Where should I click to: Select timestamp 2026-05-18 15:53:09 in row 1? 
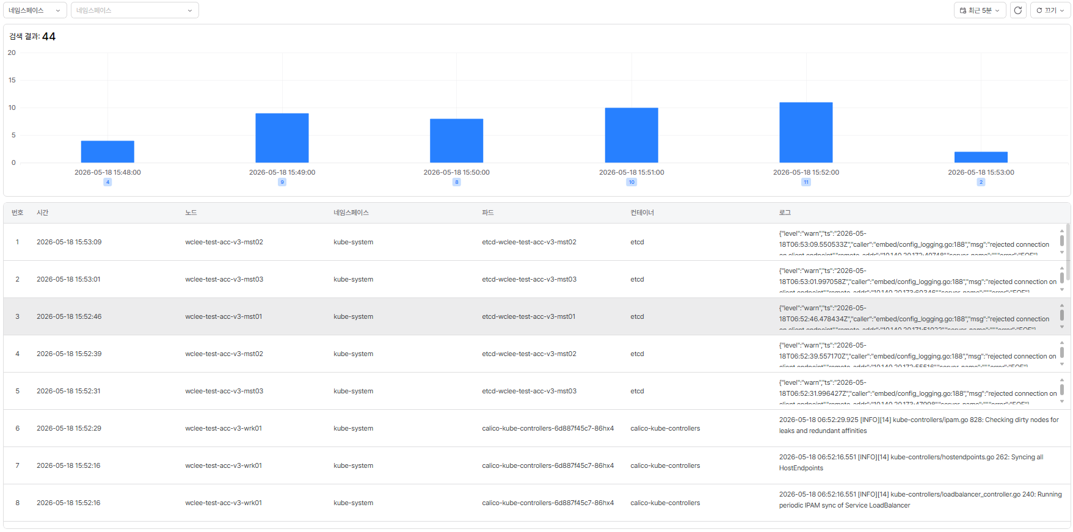69,242
